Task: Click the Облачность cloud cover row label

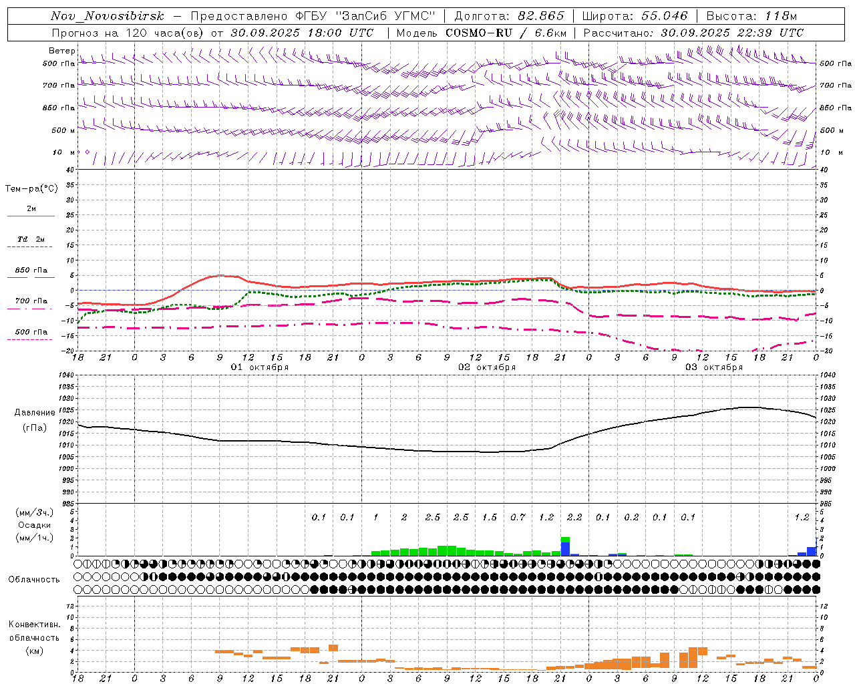Action: click(34, 579)
